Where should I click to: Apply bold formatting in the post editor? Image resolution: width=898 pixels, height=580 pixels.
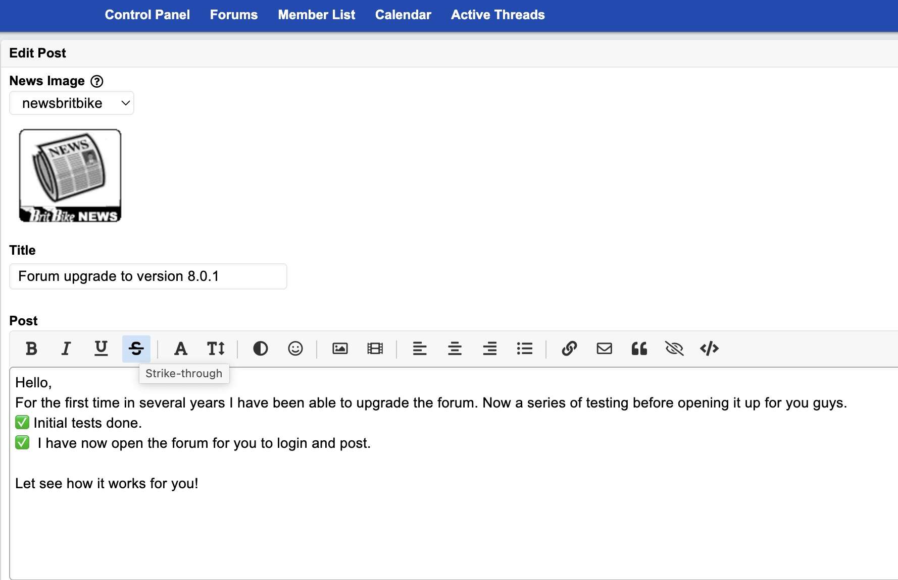[x=31, y=349]
